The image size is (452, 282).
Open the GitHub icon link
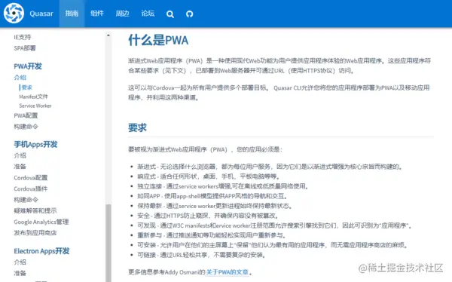pyautogui.click(x=189, y=14)
